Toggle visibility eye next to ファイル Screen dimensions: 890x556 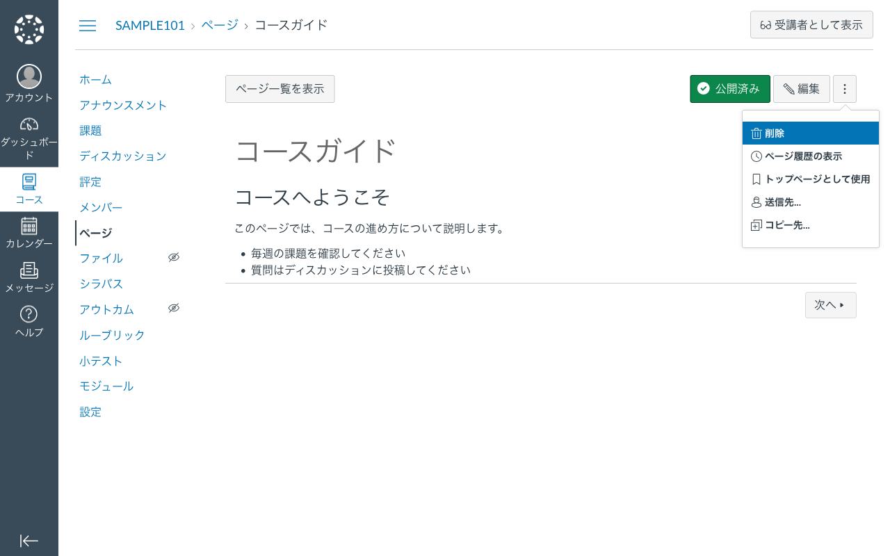click(174, 256)
